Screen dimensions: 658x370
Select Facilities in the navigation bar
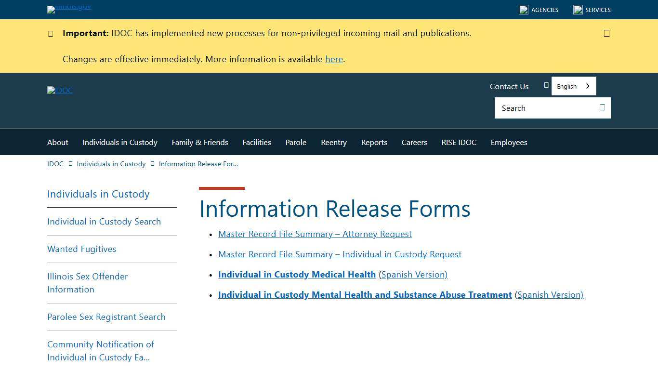click(x=256, y=142)
